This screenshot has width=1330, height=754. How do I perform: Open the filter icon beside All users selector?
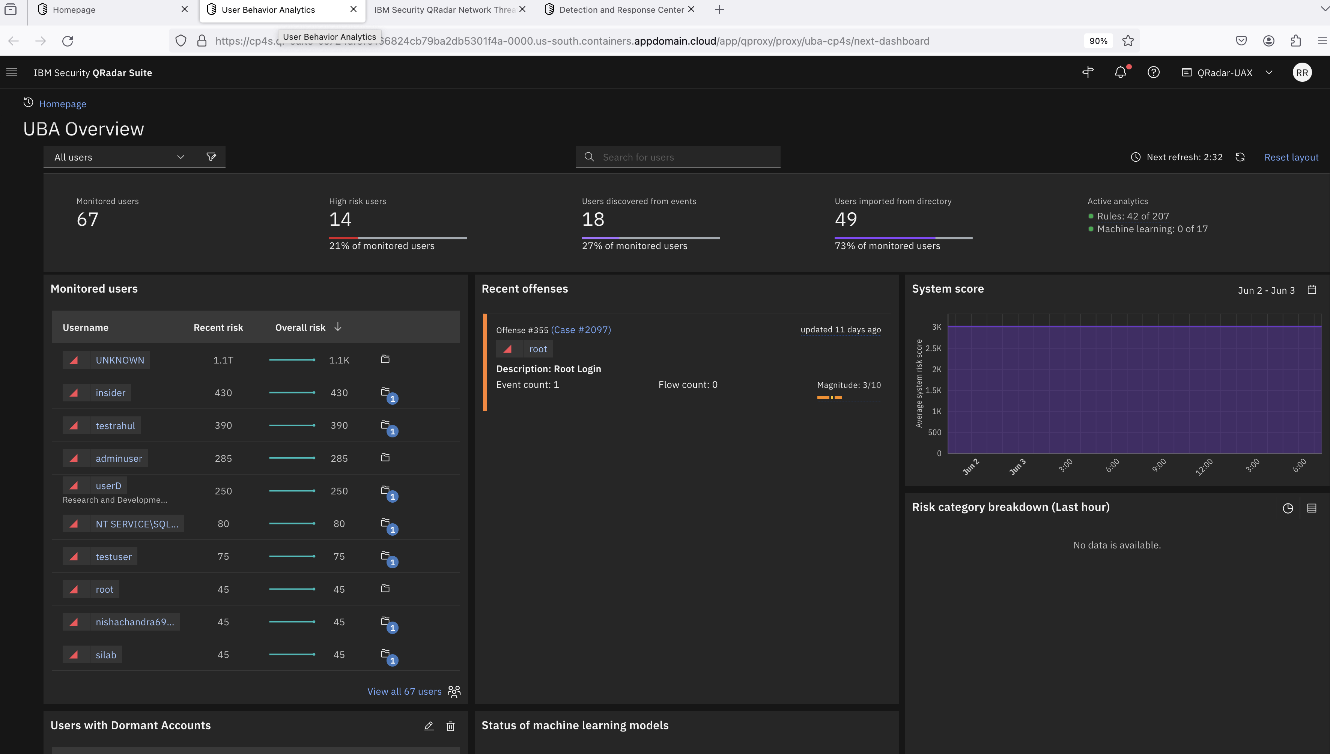(x=211, y=157)
